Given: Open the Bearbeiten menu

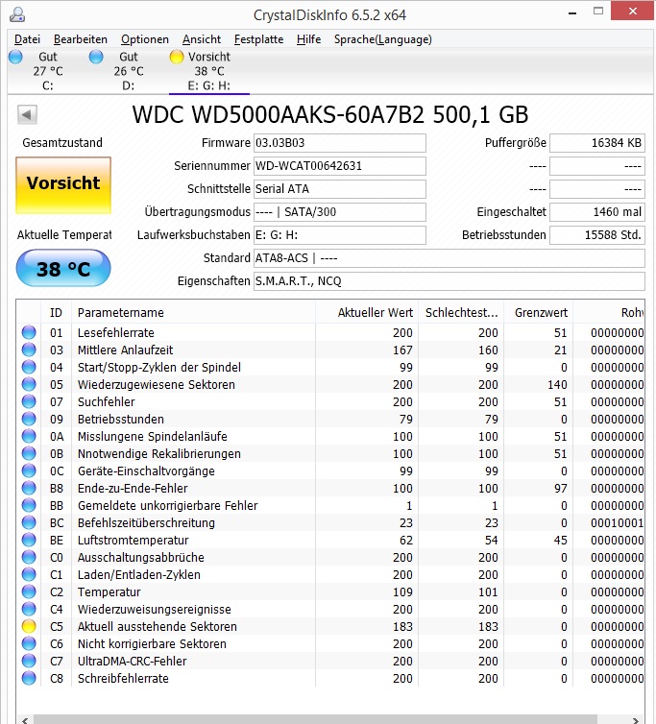Looking at the screenshot, I should coord(81,39).
